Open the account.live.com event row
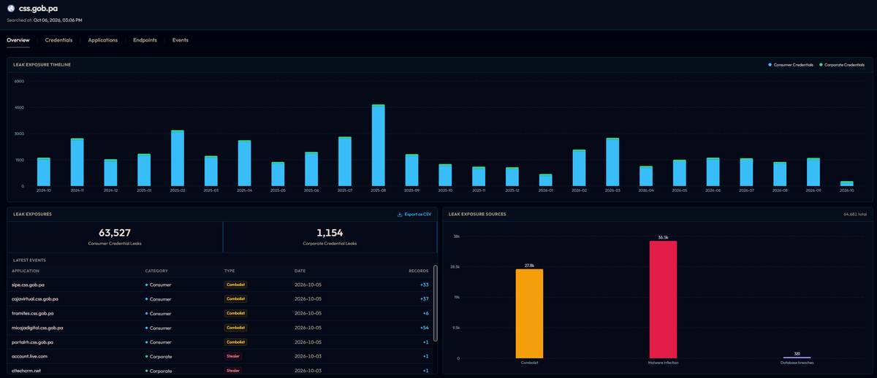Image resolution: width=877 pixels, height=378 pixels. click(220, 356)
